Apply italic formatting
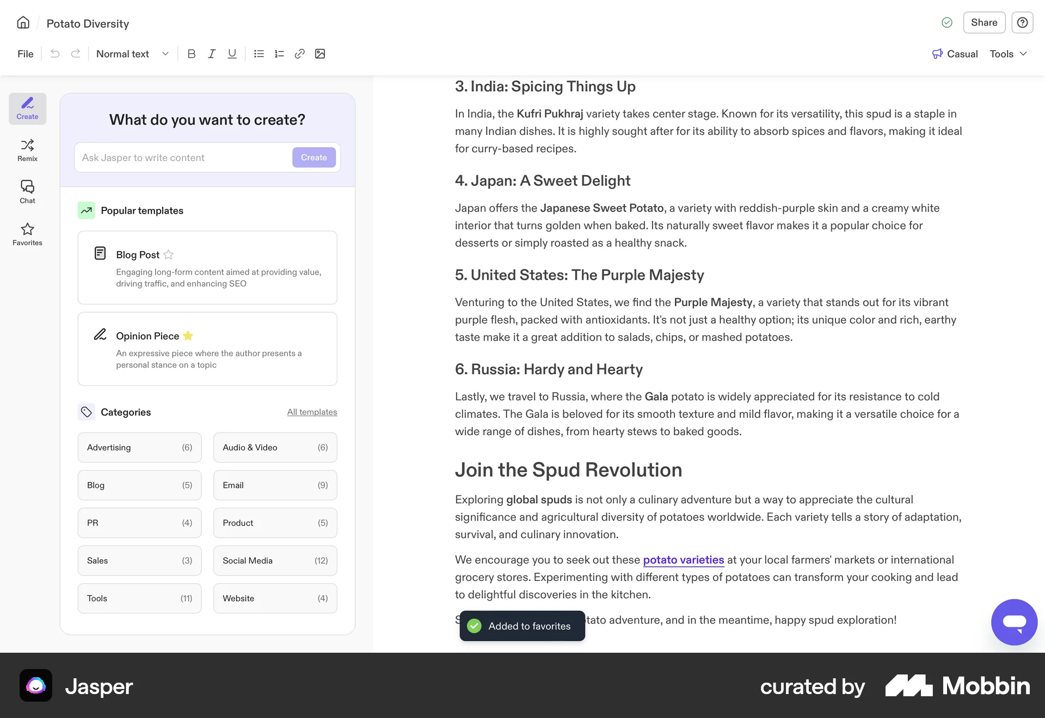 pos(212,53)
